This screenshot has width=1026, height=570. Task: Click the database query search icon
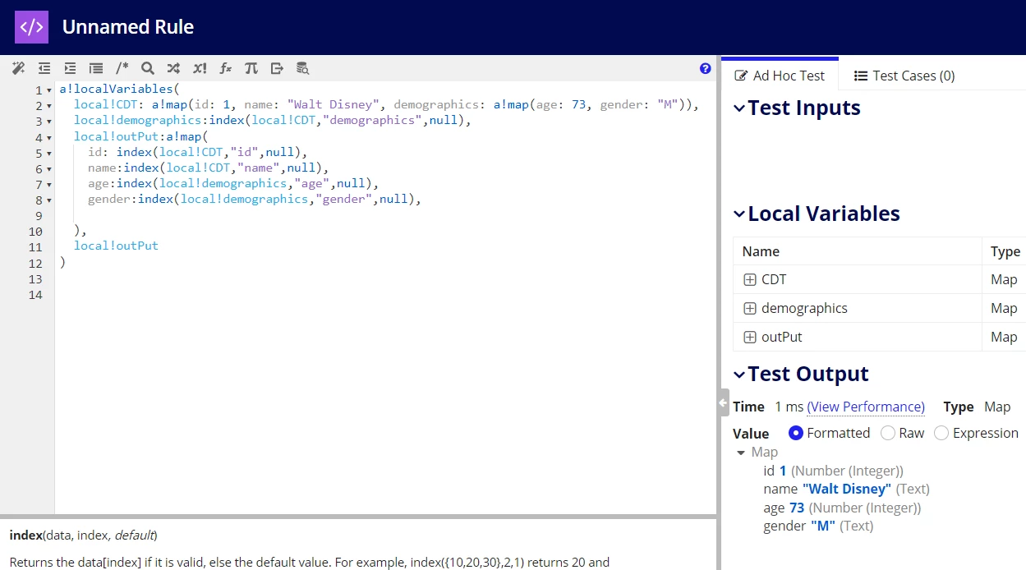tap(302, 68)
